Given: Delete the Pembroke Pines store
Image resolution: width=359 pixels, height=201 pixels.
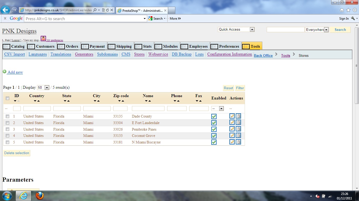Looking at the screenshot, I should 238,129.
